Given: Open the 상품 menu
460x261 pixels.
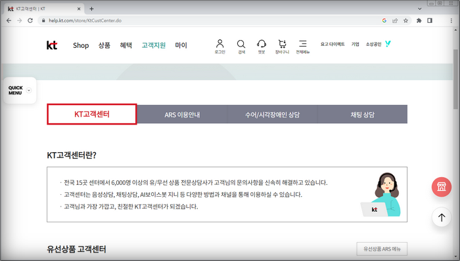Looking at the screenshot, I should coord(104,45).
